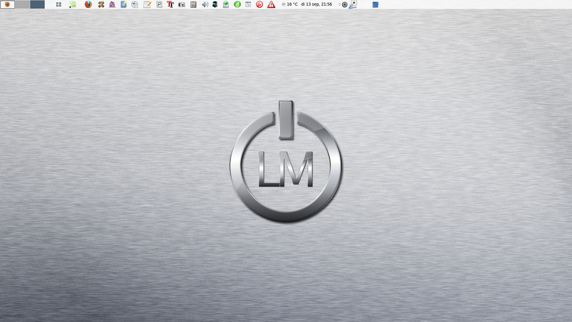The image size is (572, 322).
Task: Launch Pidgin instant messenger
Action: pos(113,4)
